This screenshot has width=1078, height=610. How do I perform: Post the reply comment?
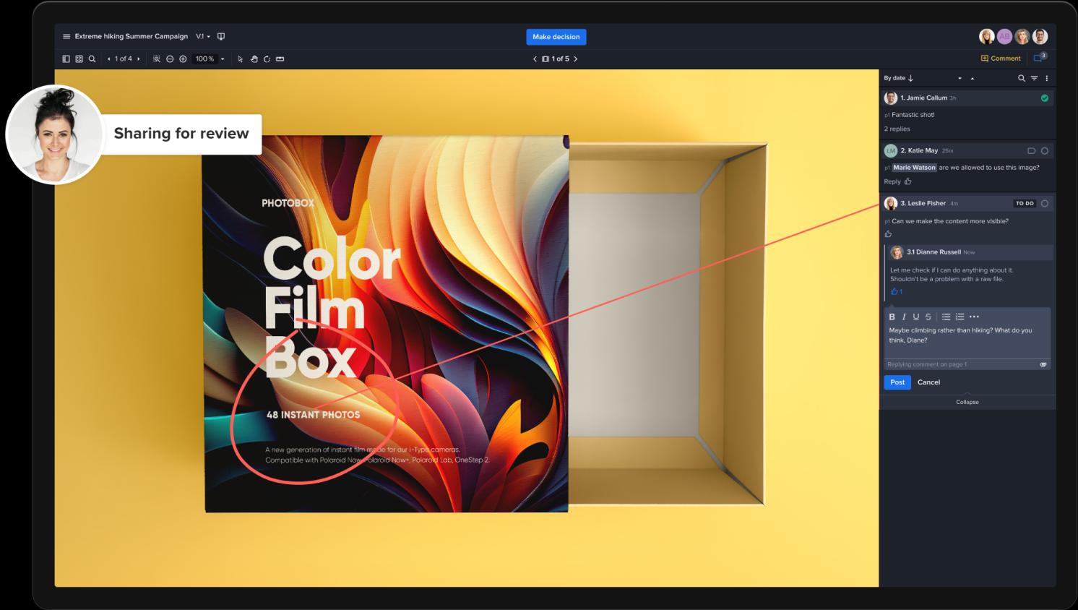(x=897, y=382)
